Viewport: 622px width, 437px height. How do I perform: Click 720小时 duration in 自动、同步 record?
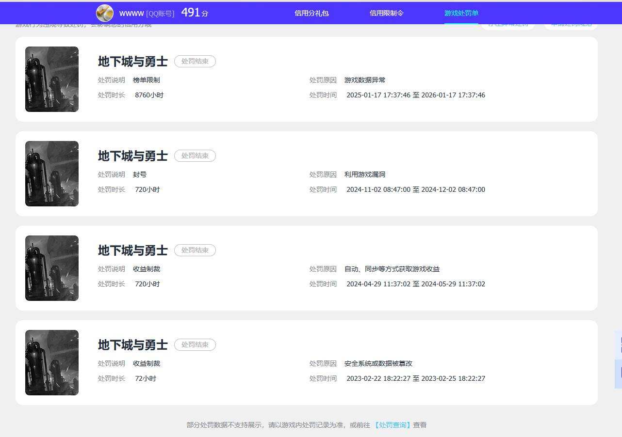point(147,284)
